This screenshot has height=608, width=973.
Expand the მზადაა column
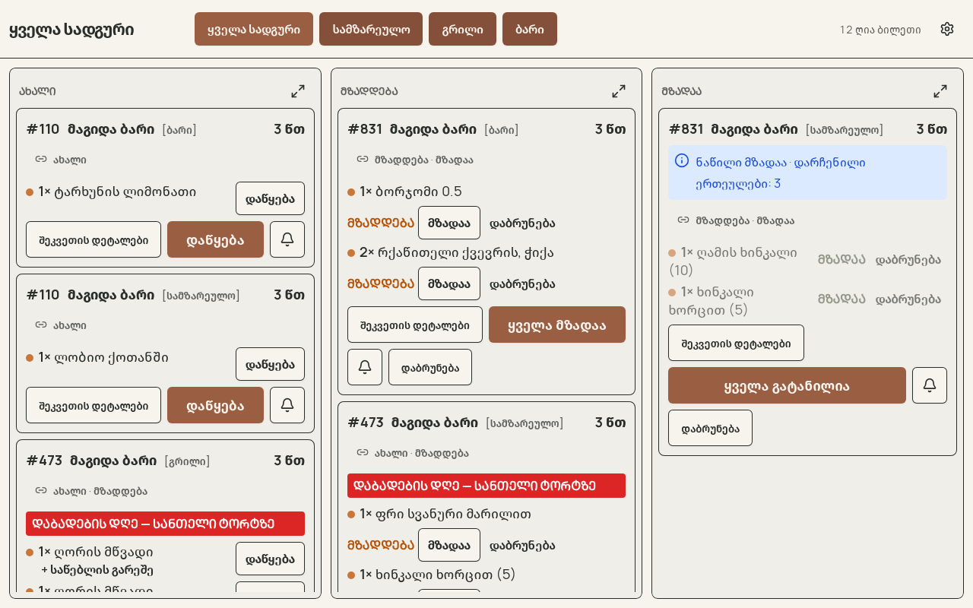tap(940, 91)
